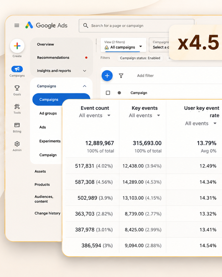
Task: Click the Key events column header
Action: [x=144, y=108]
